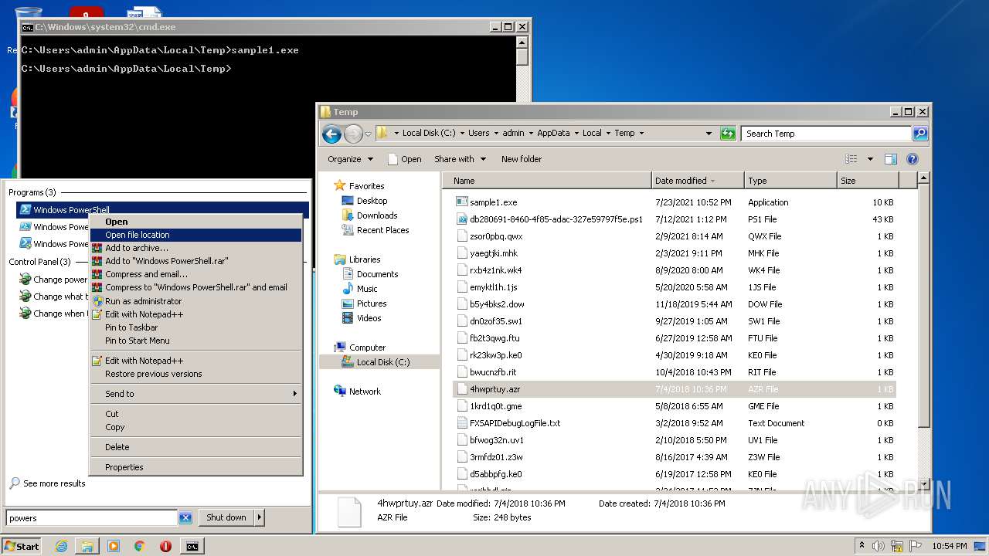The height and width of the screenshot is (556, 989).
Task: Select sample1.exe application file
Action: [x=493, y=202]
